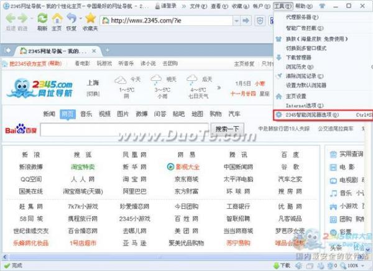Screen dimensions: 373x271
Task: Select 下载管理器 menu item
Action: 323,57
